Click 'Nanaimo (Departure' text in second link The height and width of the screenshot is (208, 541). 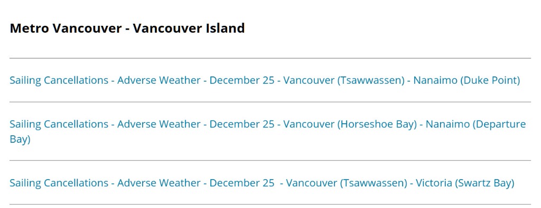point(476,124)
